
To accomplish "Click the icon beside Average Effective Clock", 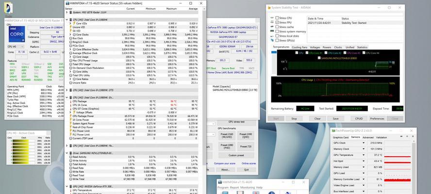I will tap(70, 53).
